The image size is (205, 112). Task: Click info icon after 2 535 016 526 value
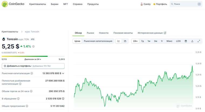coord(63,99)
